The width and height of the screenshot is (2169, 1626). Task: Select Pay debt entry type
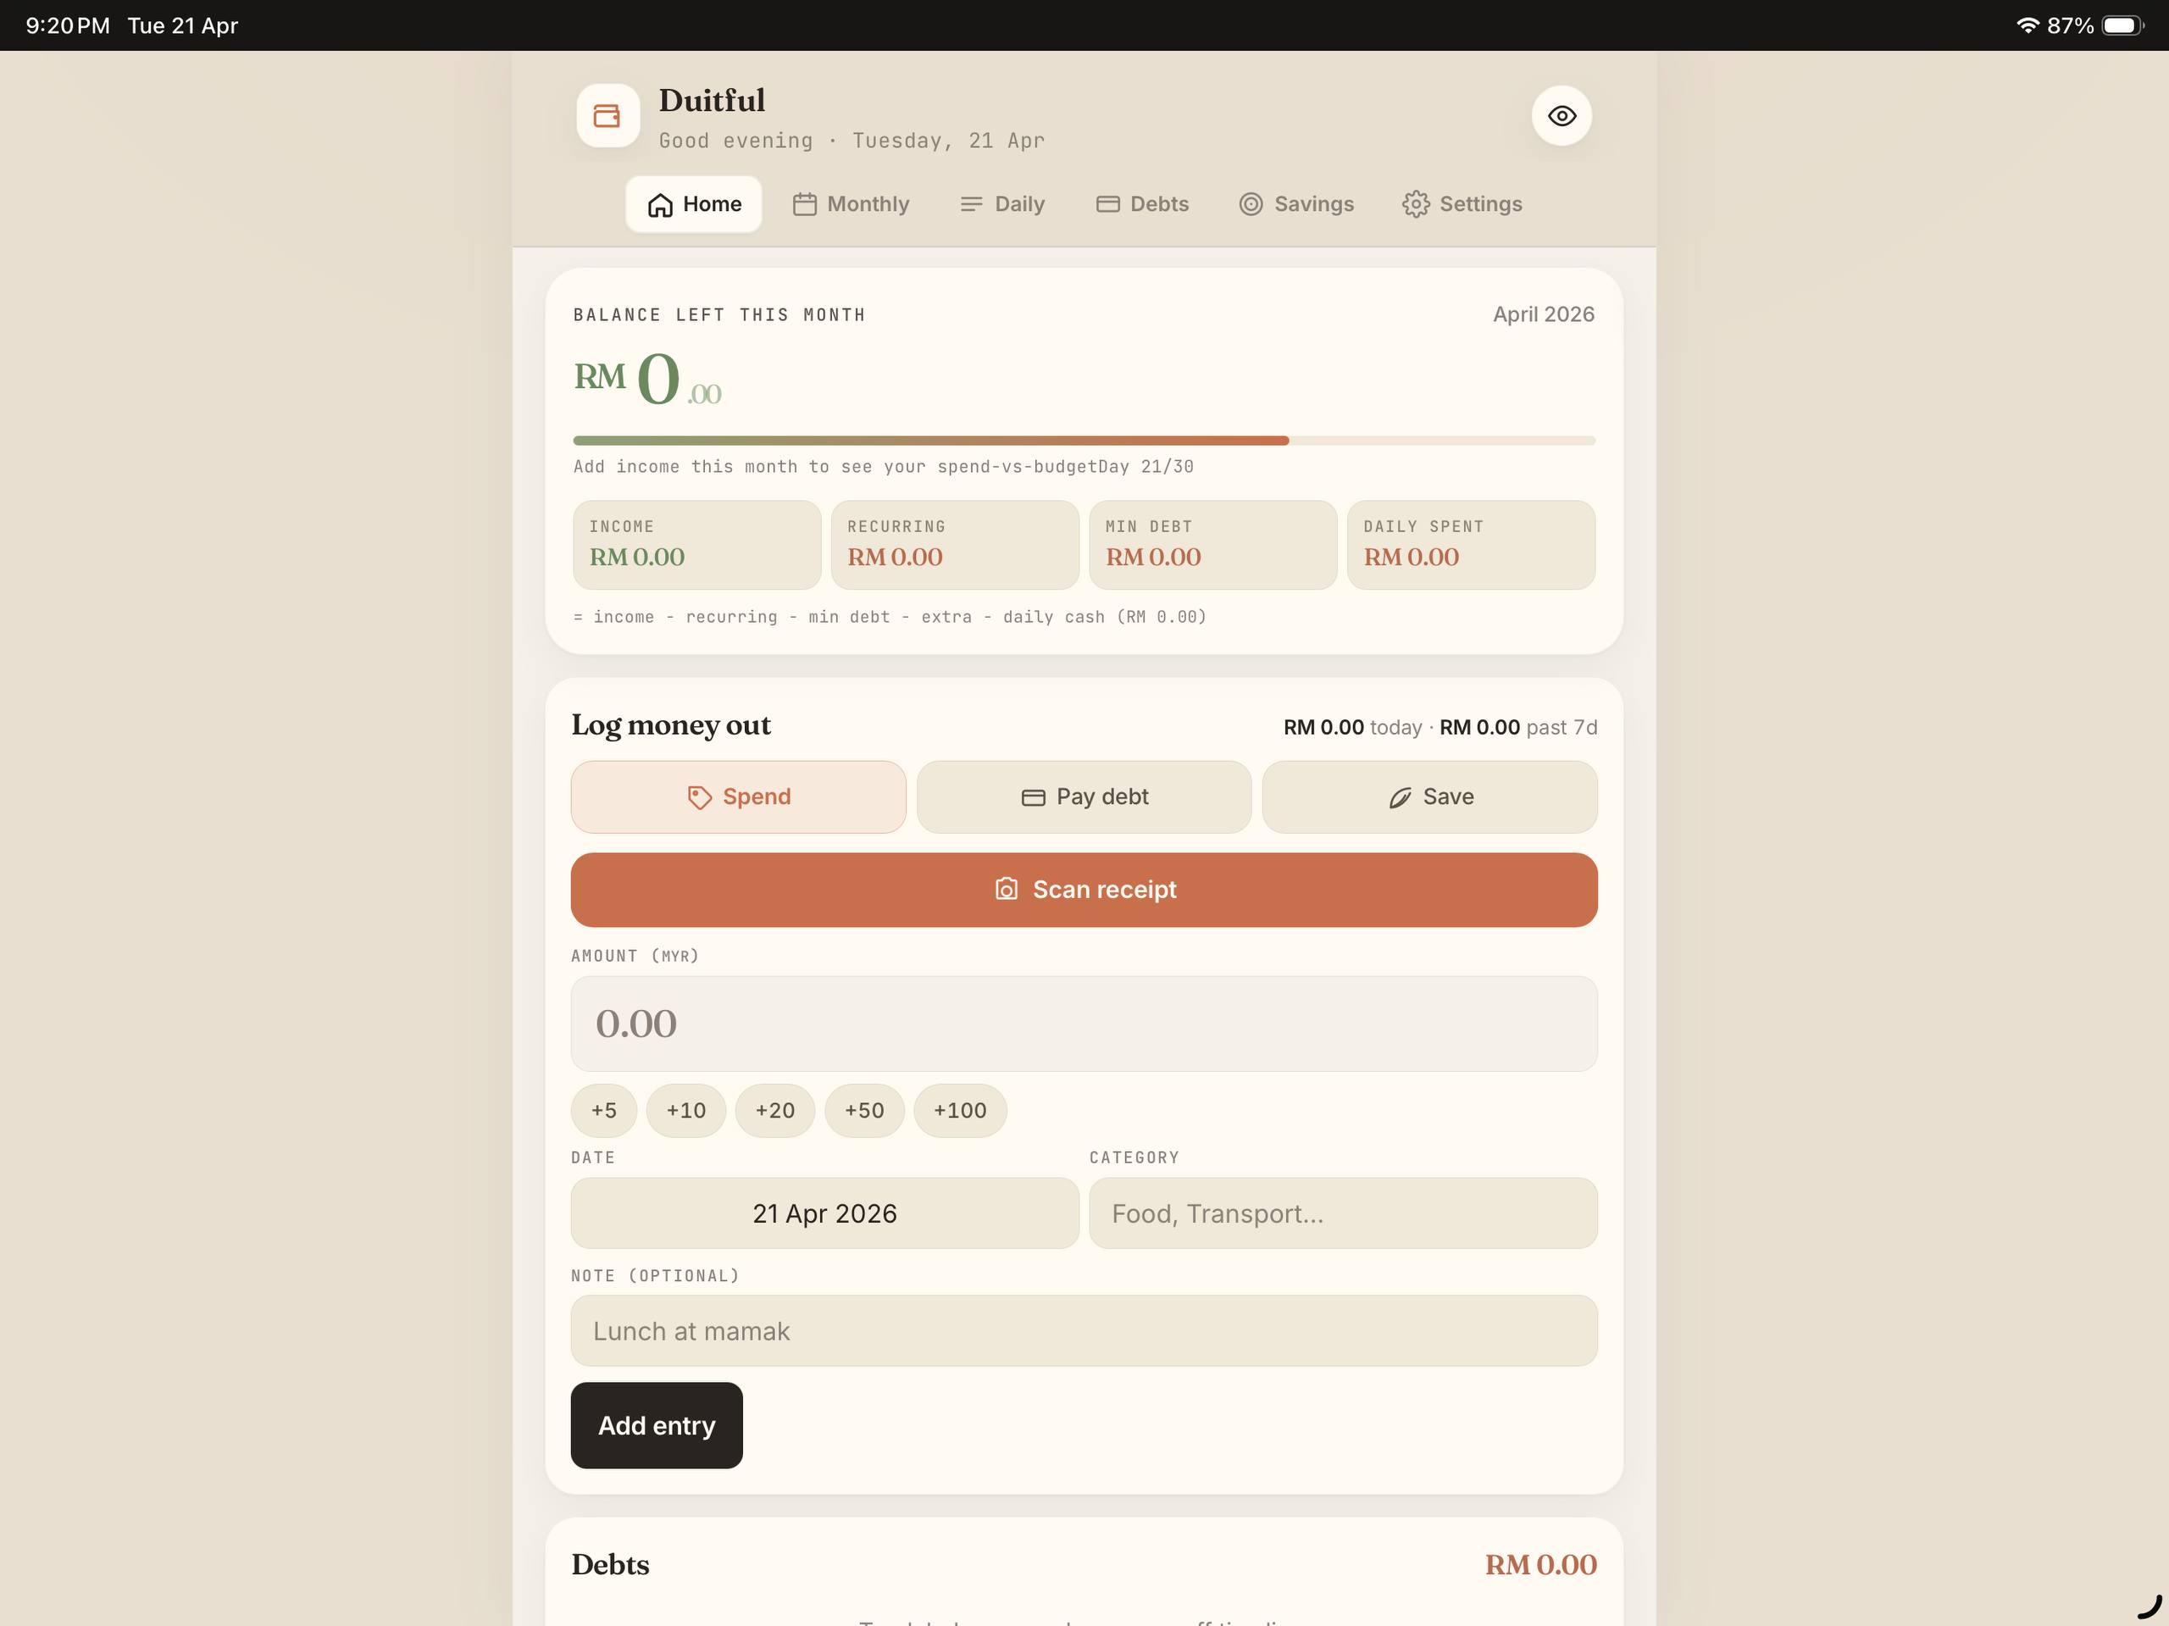click(1084, 796)
